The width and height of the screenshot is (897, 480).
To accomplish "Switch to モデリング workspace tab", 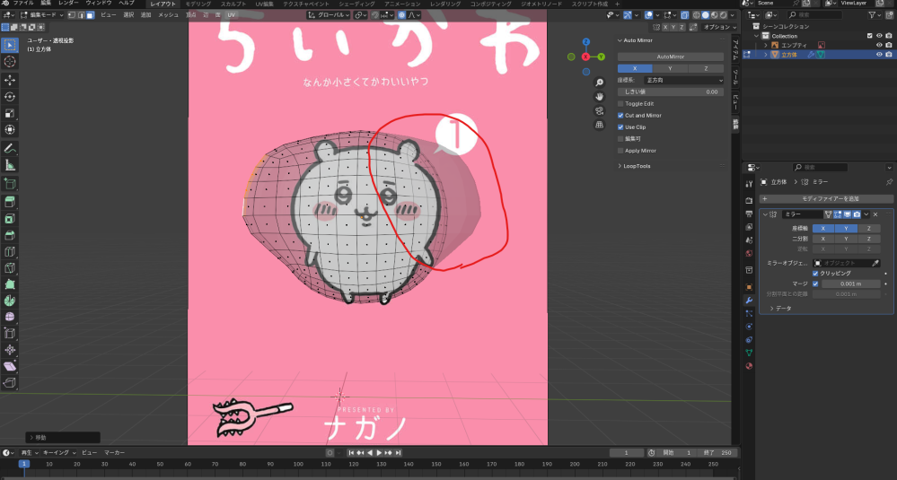I will click(198, 4).
